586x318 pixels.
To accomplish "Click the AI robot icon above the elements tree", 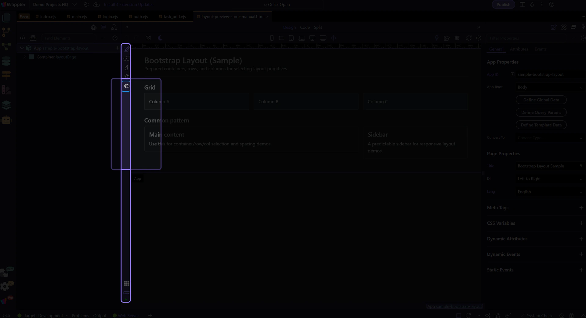I will (x=93, y=27).
